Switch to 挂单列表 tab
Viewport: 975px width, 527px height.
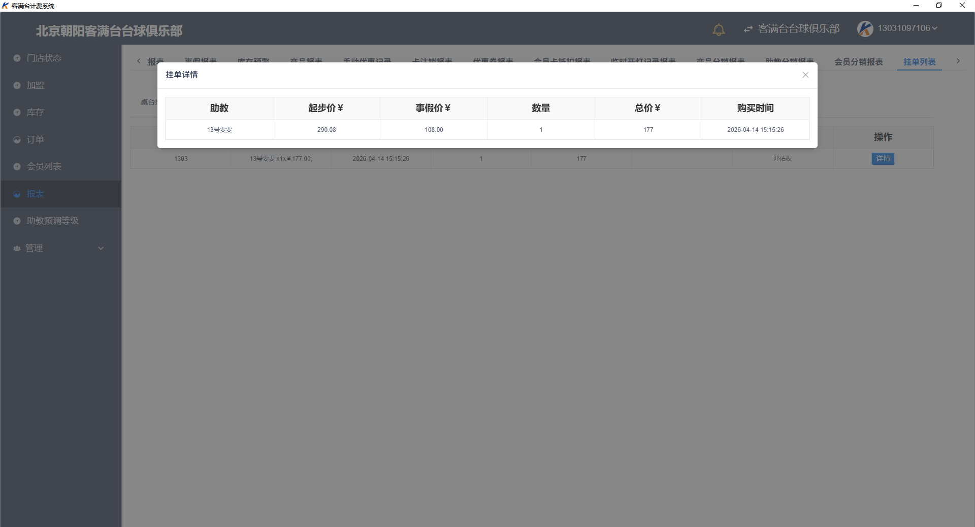[919, 62]
